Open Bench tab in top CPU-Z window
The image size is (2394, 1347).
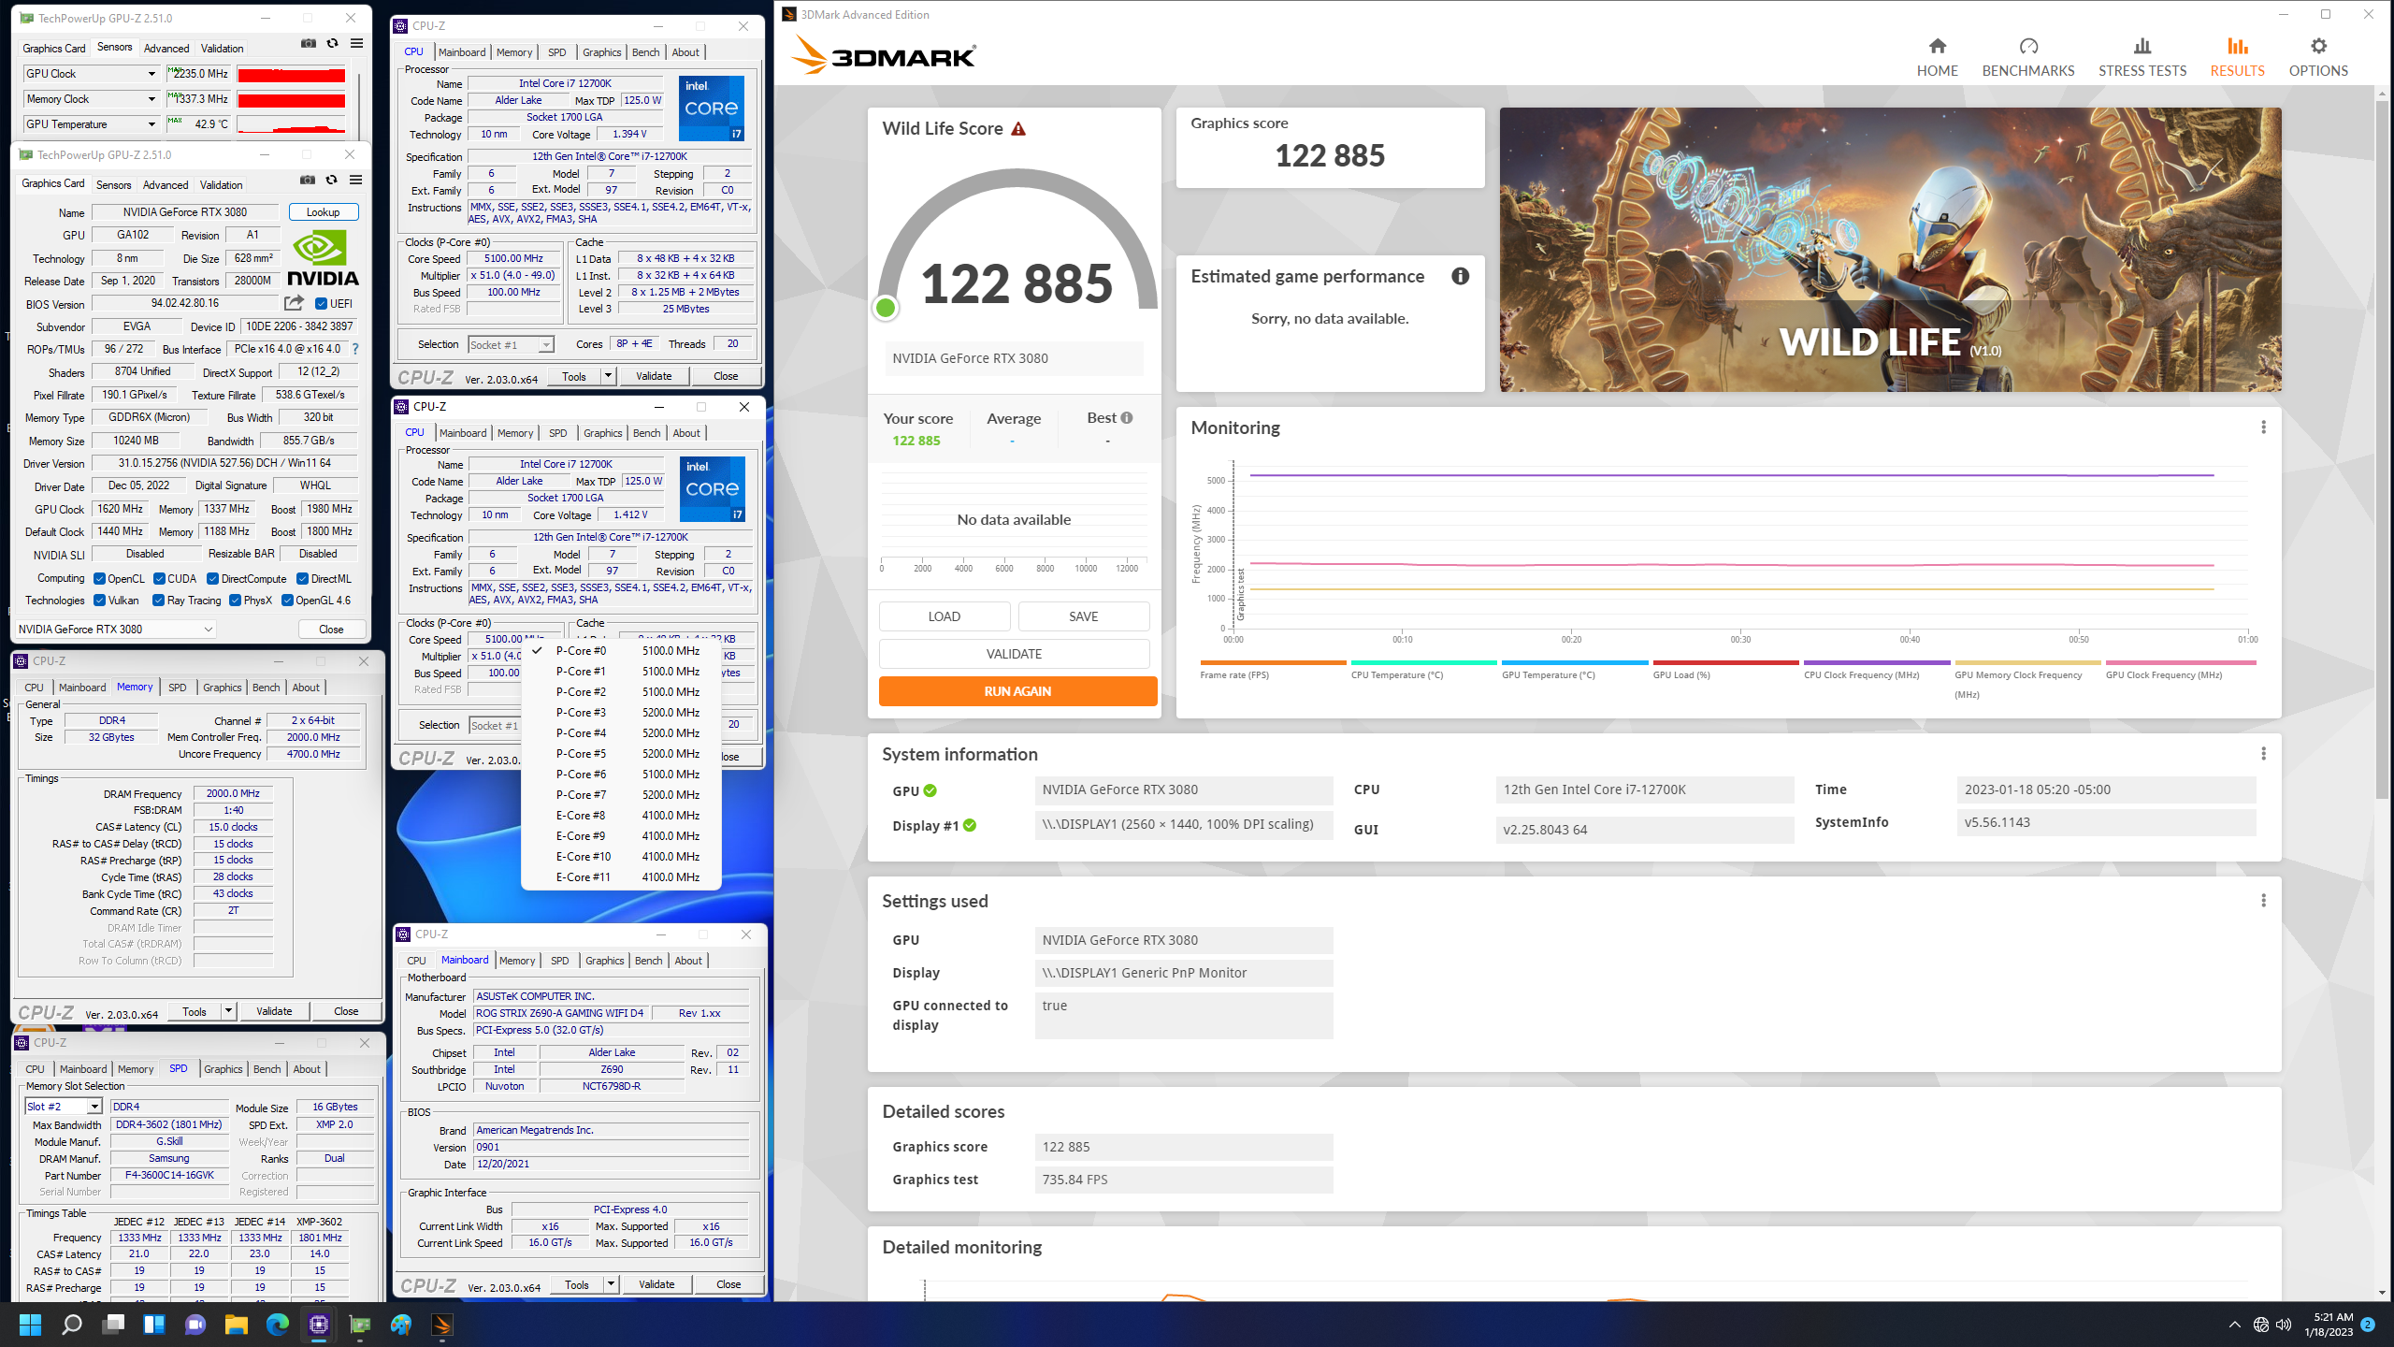coord(645,52)
